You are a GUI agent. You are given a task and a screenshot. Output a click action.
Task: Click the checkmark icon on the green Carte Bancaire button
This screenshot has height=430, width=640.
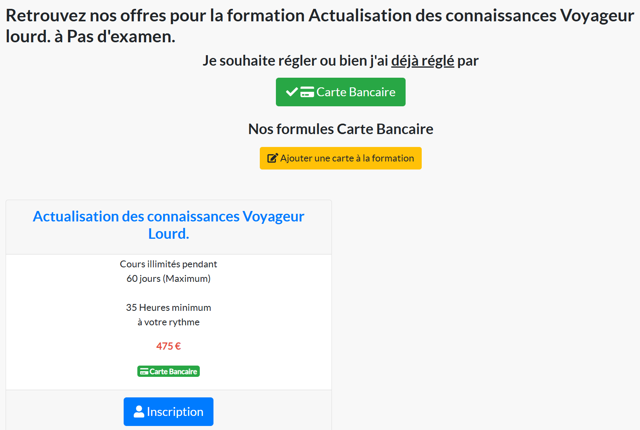292,92
